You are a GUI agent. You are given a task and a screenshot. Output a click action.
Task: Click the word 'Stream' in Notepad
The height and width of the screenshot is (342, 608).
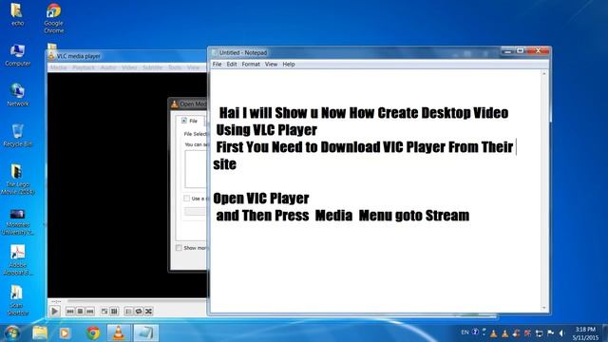click(447, 216)
